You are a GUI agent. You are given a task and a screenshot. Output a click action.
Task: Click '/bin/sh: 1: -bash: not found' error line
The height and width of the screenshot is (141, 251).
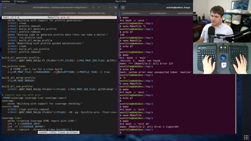point(140,61)
